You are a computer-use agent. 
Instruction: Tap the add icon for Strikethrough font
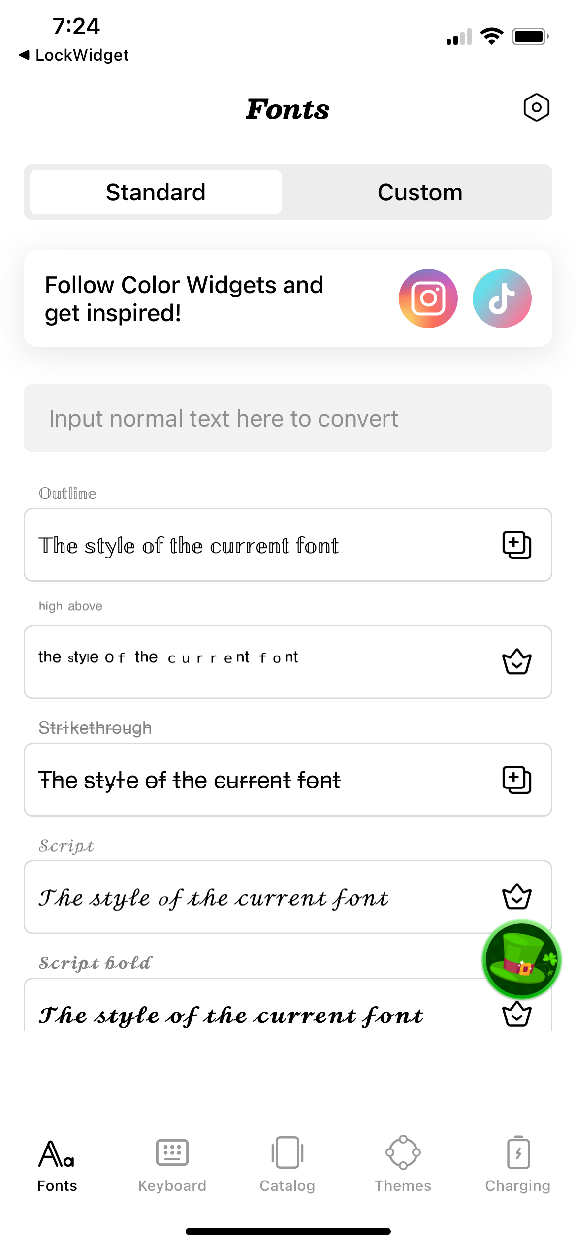516,780
